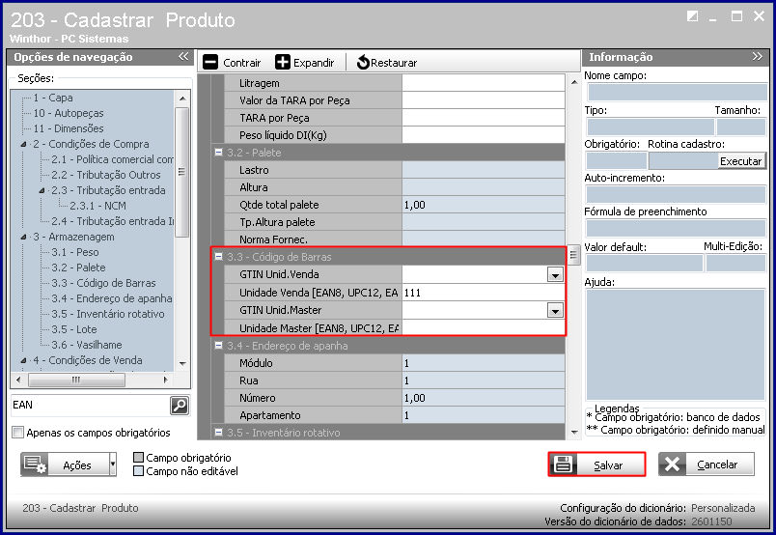
Task: Click the Módulo value field
Action: tap(483, 363)
